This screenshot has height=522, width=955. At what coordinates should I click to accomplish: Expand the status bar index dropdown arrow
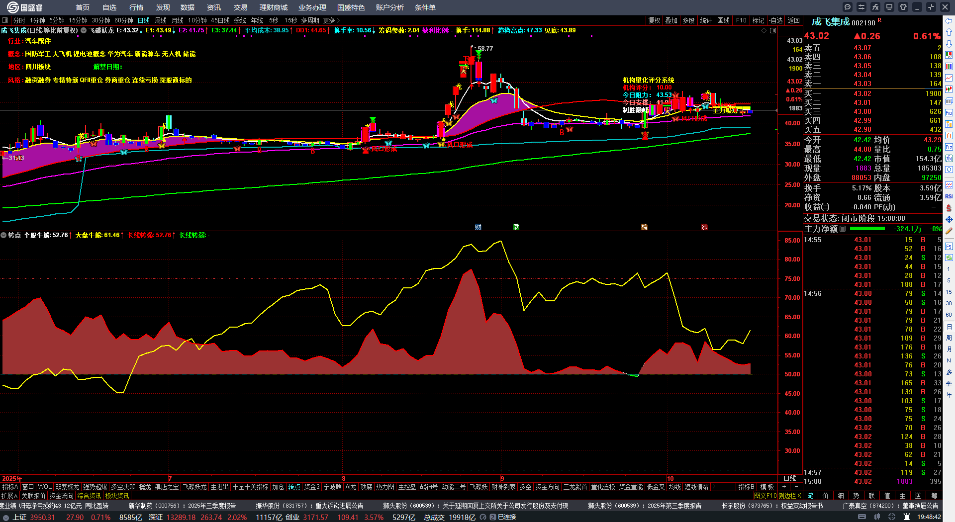[x=6, y=517]
